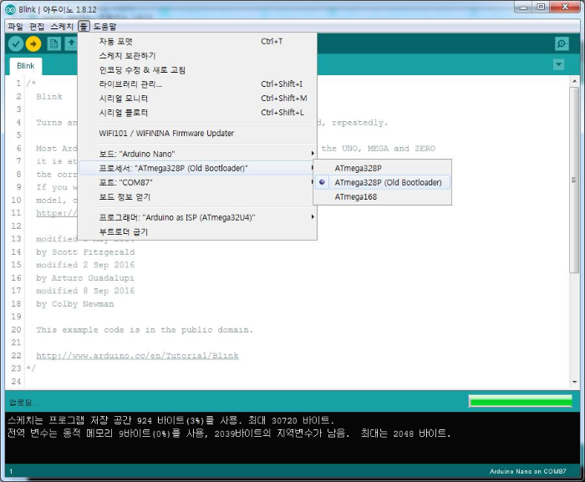Choose 인코딩 수정 & 새로 고침
Viewport: 585px width, 482px height.
[197, 70]
